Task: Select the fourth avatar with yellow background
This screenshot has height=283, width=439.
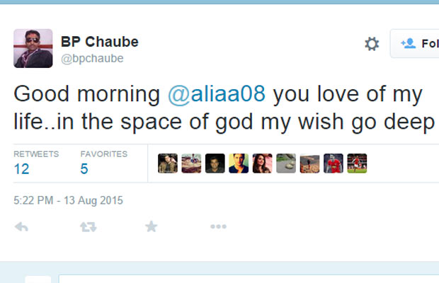Action: tap(239, 163)
